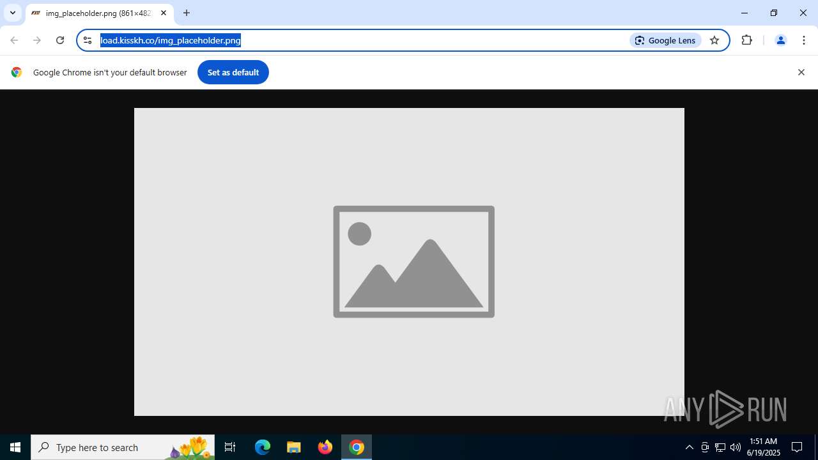Viewport: 818px width, 460px height.
Task: Open the notification center icon
Action: (x=797, y=447)
